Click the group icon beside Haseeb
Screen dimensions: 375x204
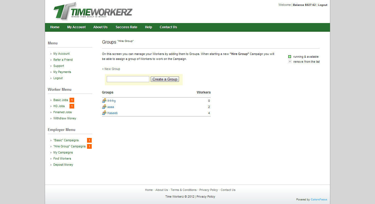click(x=104, y=113)
